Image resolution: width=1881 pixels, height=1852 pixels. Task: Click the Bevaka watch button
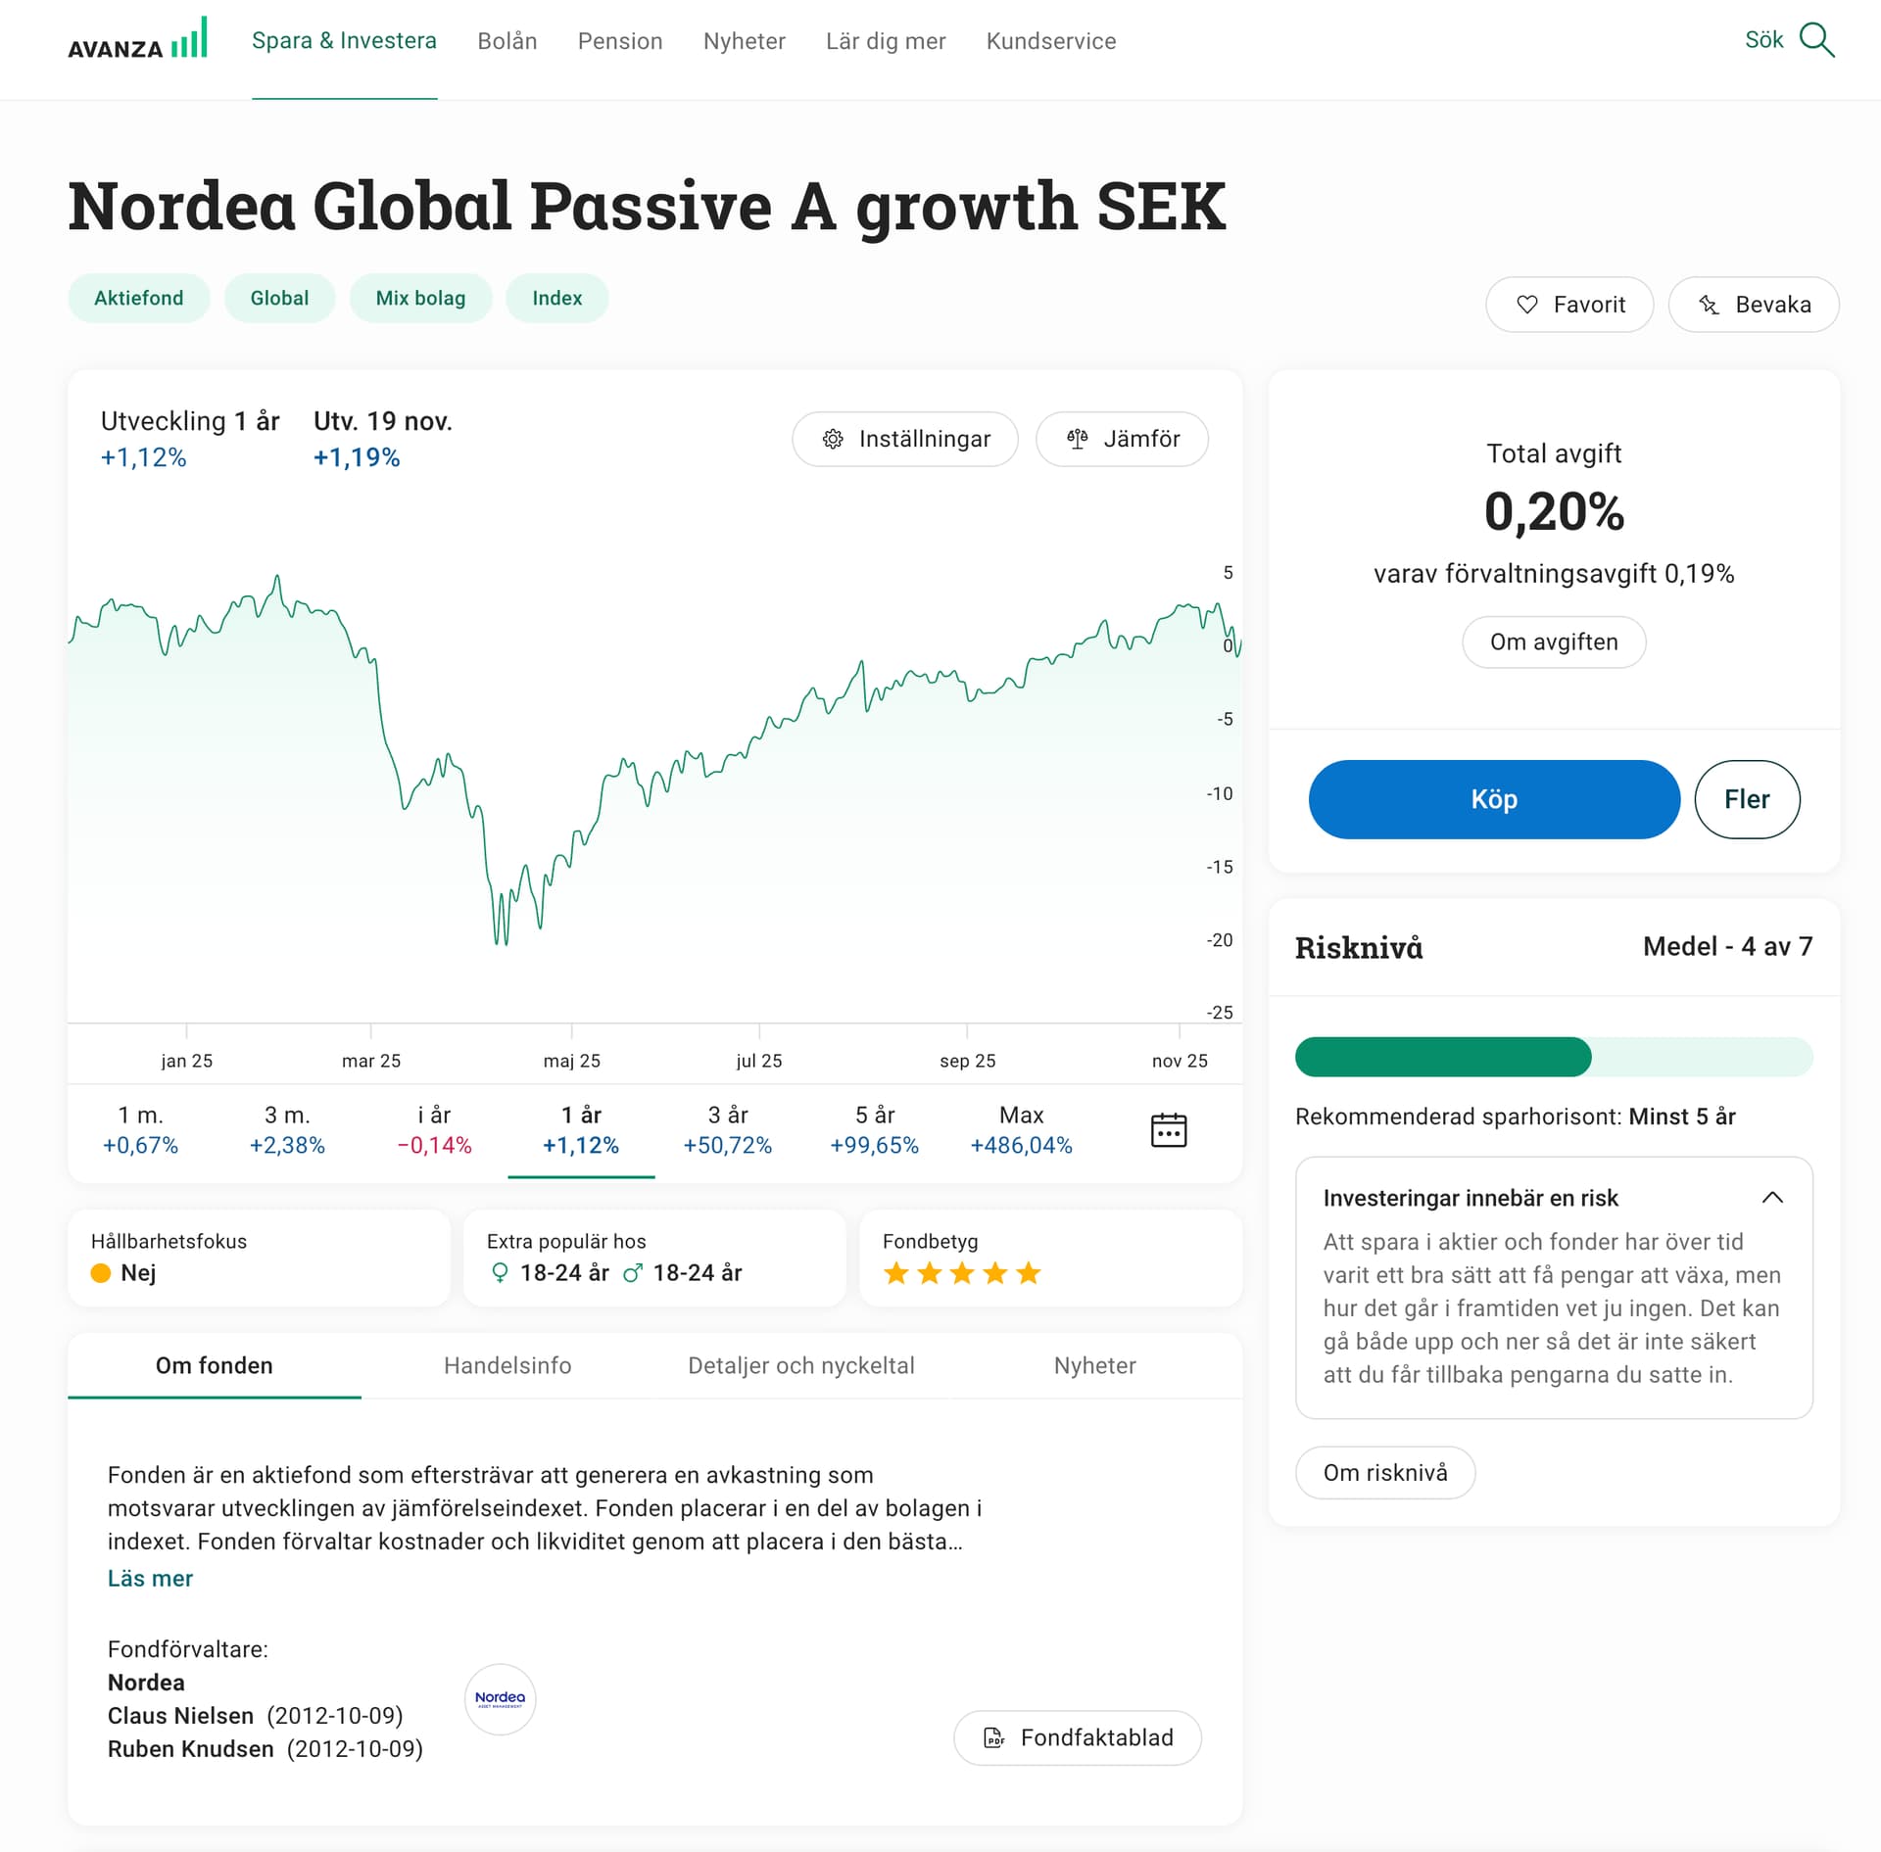[x=1754, y=305]
